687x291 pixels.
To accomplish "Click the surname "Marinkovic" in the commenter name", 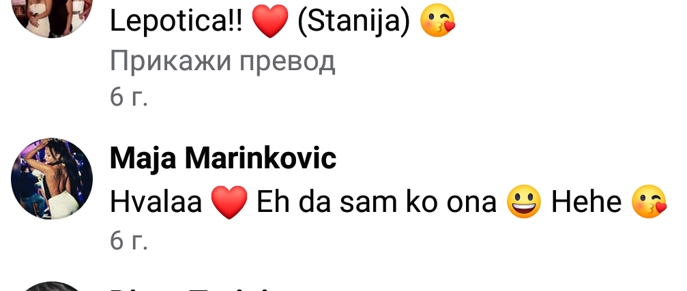I will 261,158.
